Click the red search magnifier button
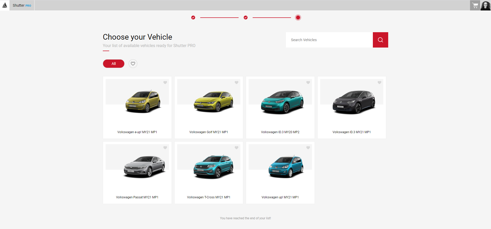 click(x=380, y=40)
